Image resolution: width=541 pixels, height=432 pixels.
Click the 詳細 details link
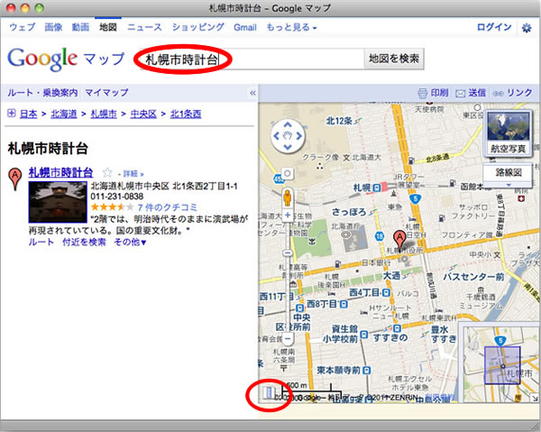click(x=133, y=173)
